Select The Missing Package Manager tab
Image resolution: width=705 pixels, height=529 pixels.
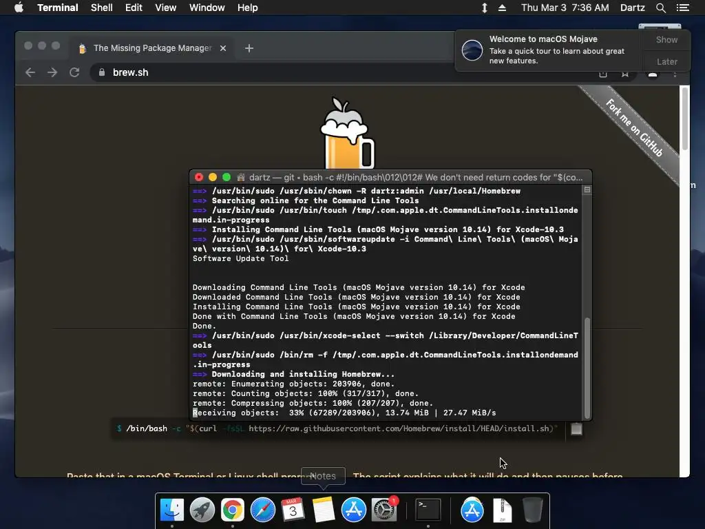point(152,48)
